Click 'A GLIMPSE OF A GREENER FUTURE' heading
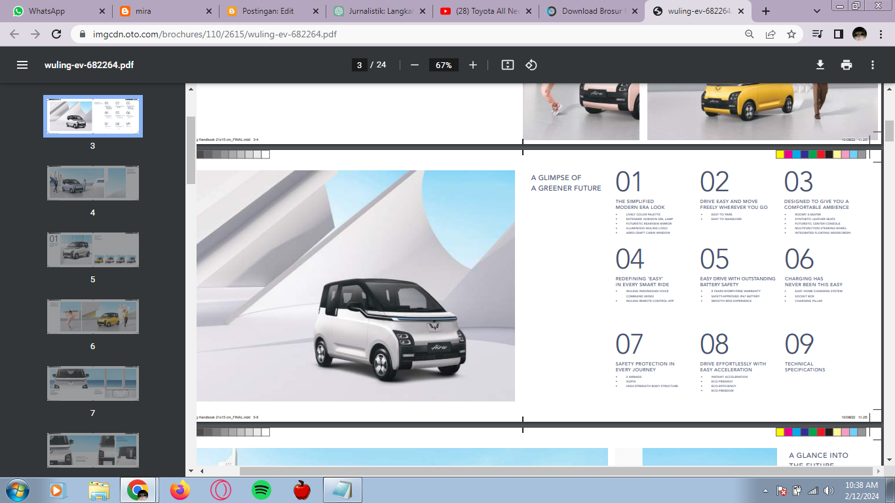895x503 pixels. pyautogui.click(x=566, y=183)
